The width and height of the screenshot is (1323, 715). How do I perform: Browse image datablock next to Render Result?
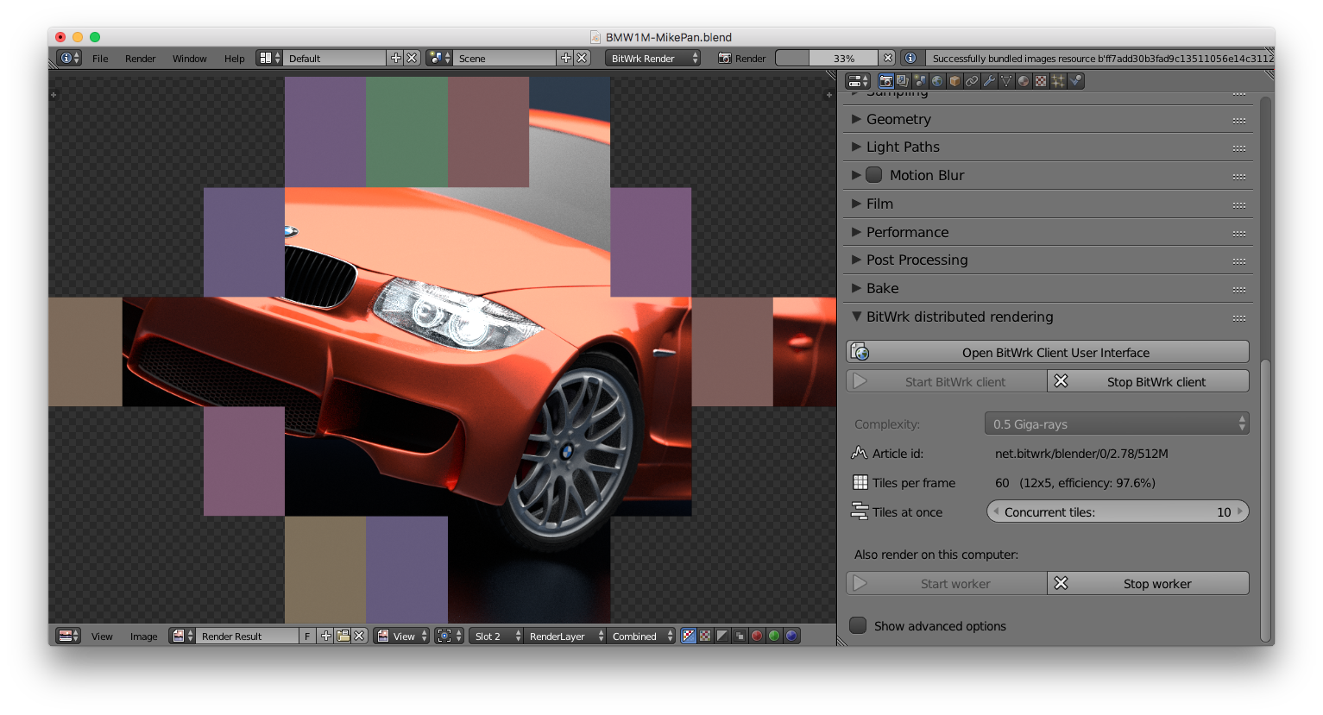[182, 636]
